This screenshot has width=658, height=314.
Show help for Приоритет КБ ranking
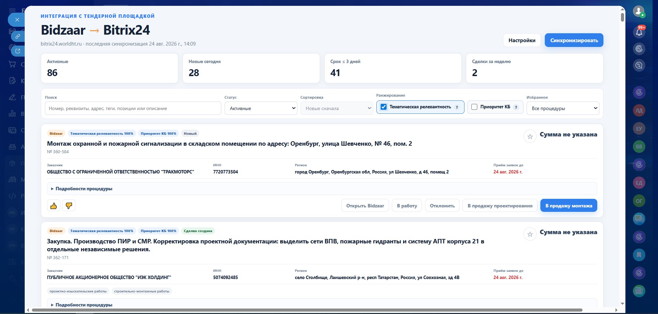(x=516, y=107)
